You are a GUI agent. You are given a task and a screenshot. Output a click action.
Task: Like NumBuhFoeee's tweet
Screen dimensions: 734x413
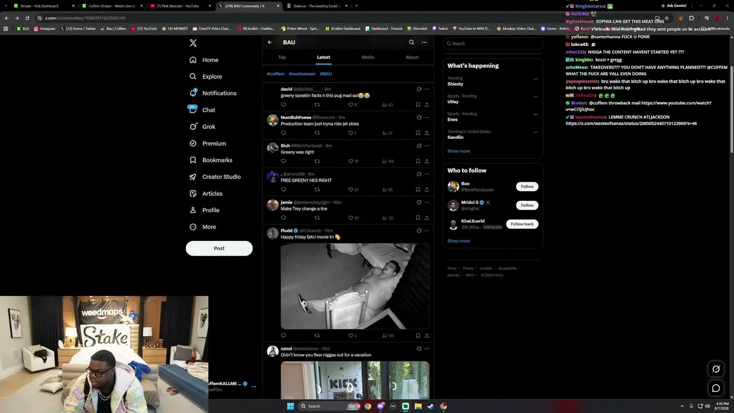[x=352, y=133]
